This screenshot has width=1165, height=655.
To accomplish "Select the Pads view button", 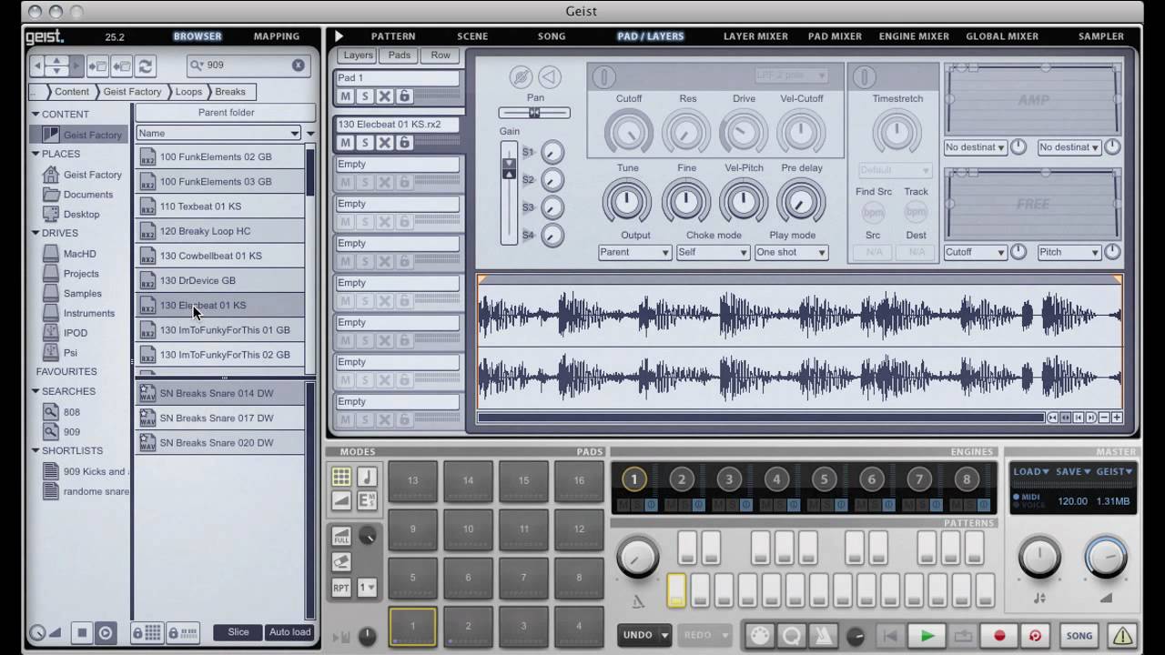I will coord(400,55).
